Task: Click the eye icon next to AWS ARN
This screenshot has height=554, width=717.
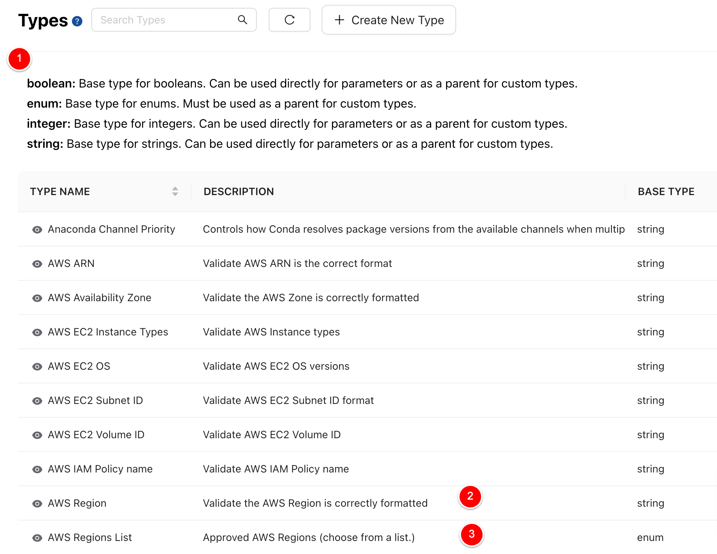Action: (x=37, y=264)
